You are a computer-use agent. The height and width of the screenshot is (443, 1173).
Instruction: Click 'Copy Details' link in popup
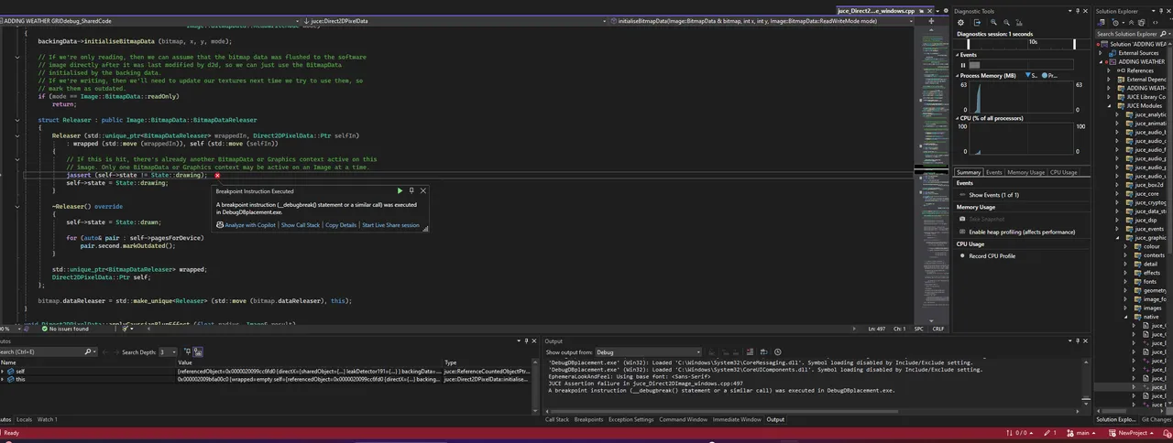point(340,224)
